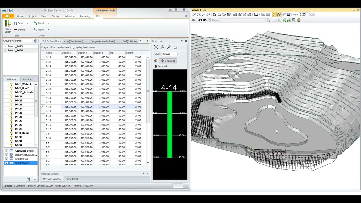Viewport: 361px width, 203px height.
Task: Click the grid display icon in viewer toolbar
Action: tap(289, 14)
